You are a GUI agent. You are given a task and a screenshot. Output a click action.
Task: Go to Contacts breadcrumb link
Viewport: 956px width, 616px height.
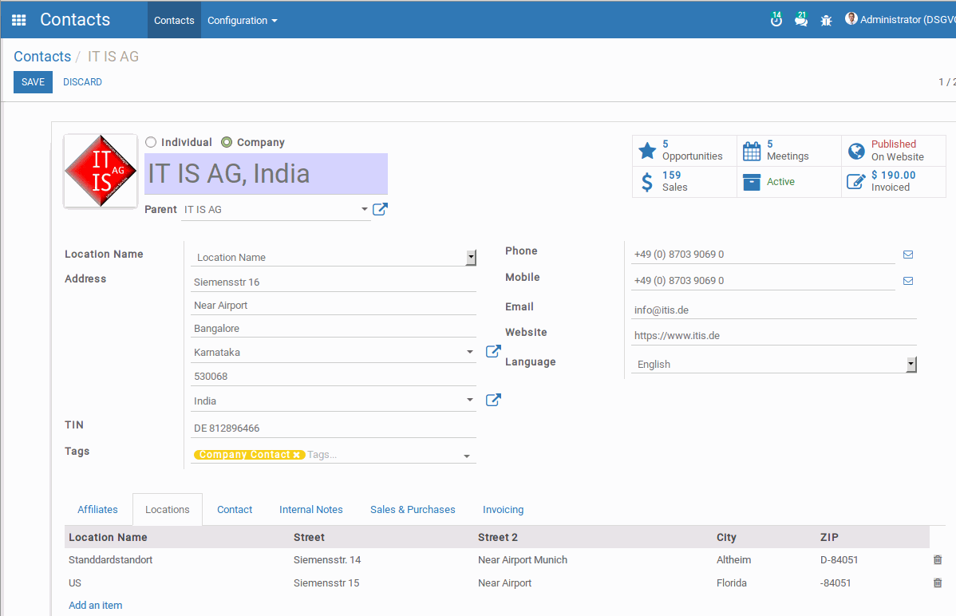click(42, 57)
